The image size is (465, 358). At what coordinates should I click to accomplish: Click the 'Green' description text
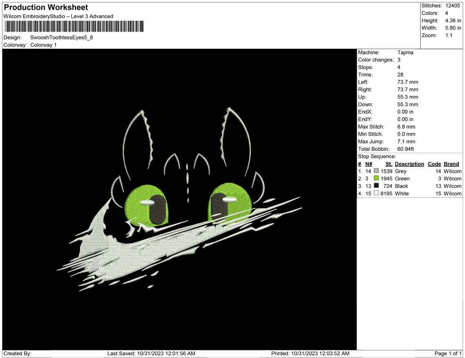coord(402,179)
